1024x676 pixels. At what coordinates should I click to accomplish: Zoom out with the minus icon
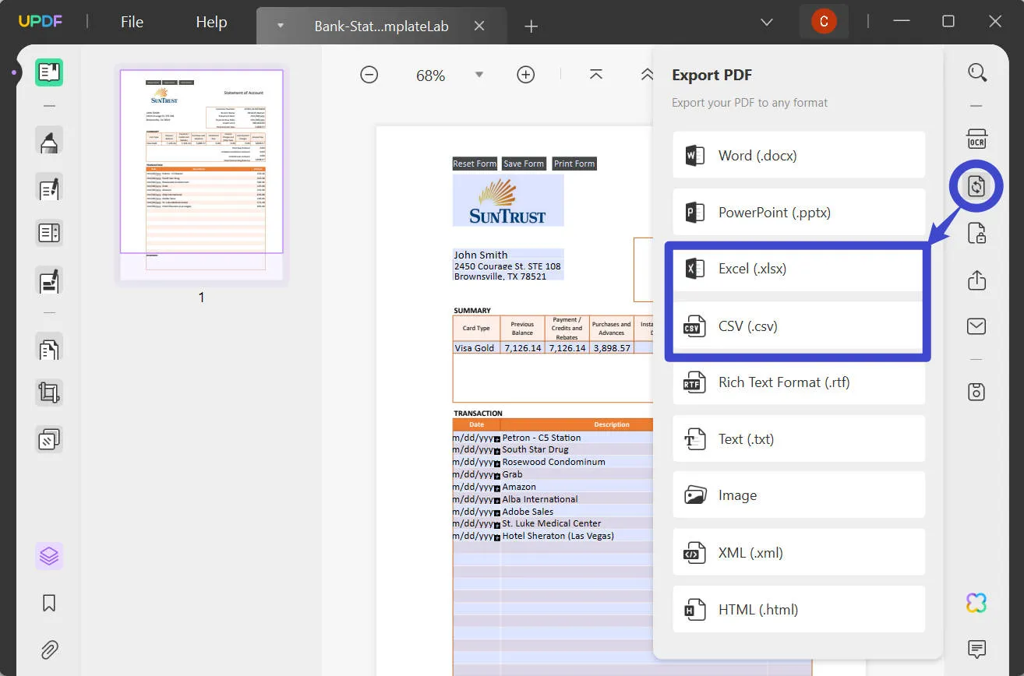pos(369,75)
